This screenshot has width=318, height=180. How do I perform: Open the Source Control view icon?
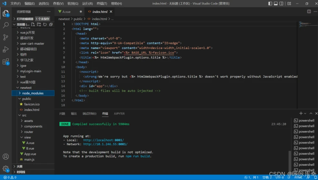click(6, 37)
